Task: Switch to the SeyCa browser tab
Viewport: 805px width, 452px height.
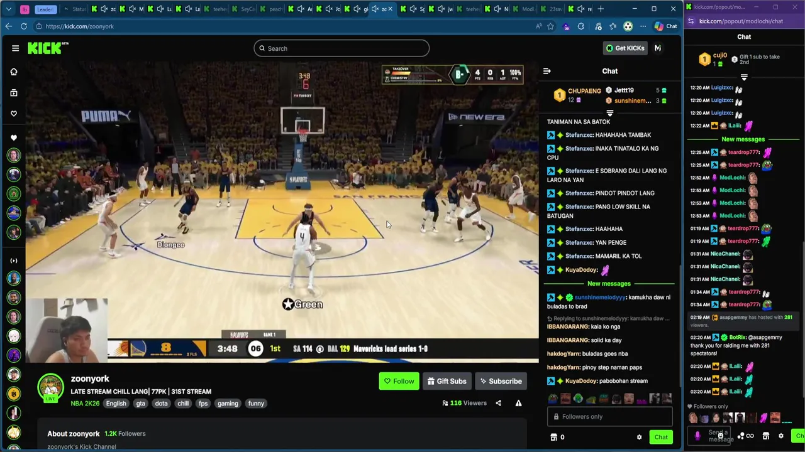Action: [244, 9]
